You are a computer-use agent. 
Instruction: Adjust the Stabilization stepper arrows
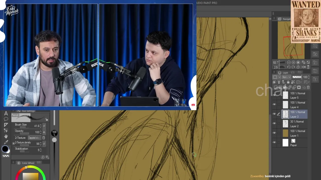tap(41, 150)
